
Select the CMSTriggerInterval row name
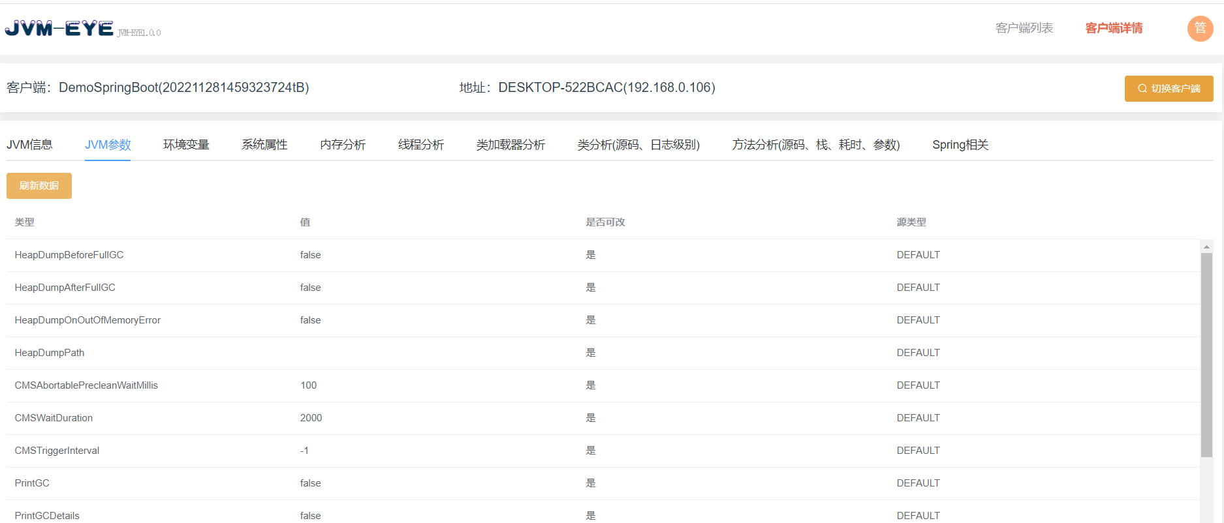click(x=57, y=451)
